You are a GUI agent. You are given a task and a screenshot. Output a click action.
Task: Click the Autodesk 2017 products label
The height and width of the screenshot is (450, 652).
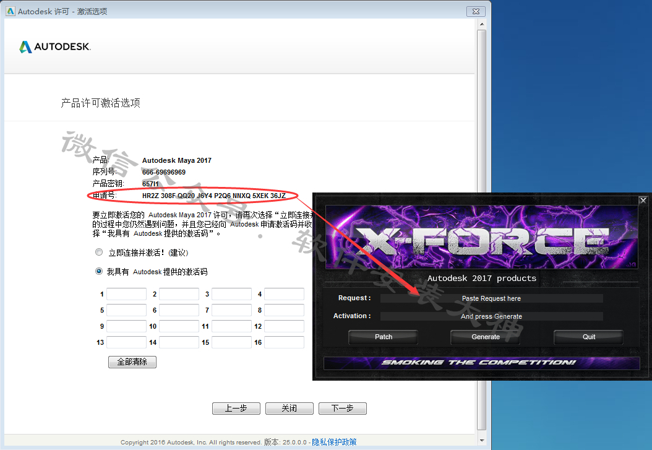coord(481,279)
